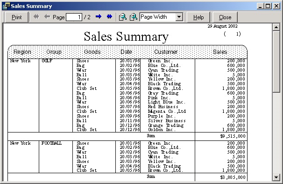Click the 20/07/96 date entry
283x184 pixels.
130,107
